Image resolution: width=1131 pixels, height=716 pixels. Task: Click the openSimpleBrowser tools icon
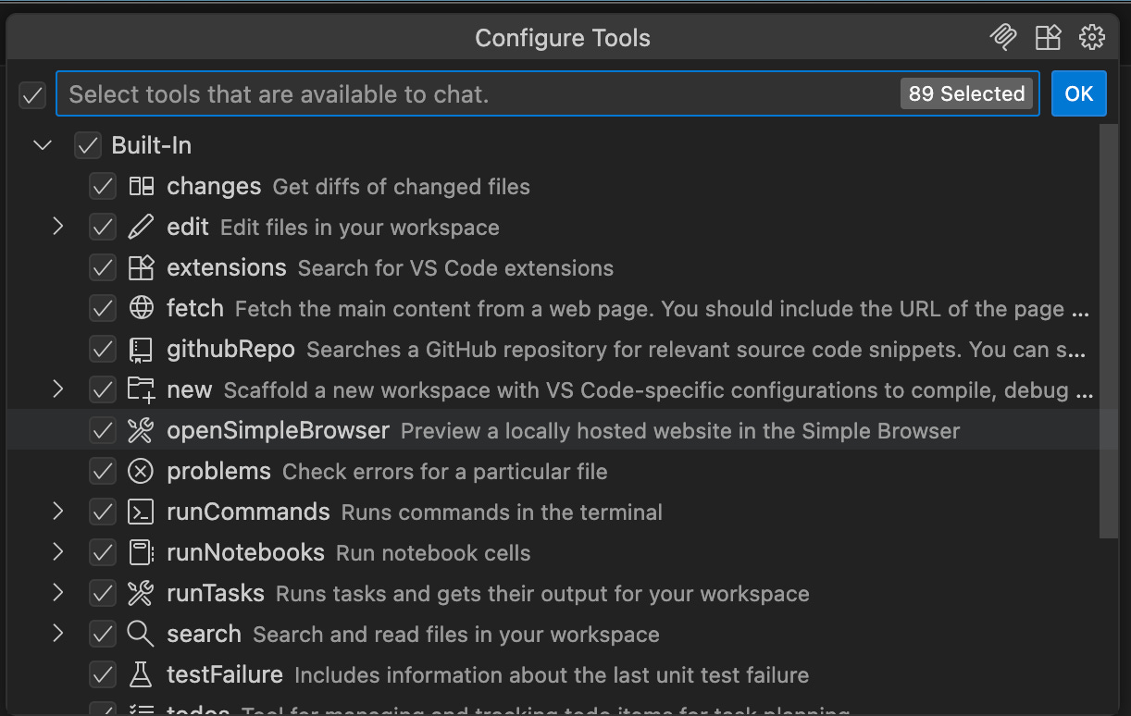(141, 431)
